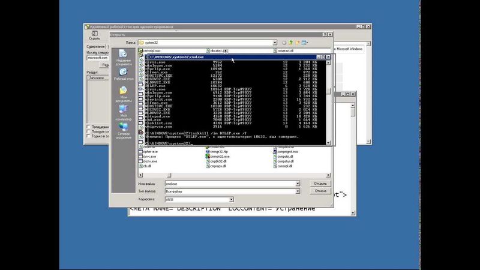Click the help question-mark button of Open dialog
Image resolution: width=480 pixels, height=270 pixels.
(325, 35)
